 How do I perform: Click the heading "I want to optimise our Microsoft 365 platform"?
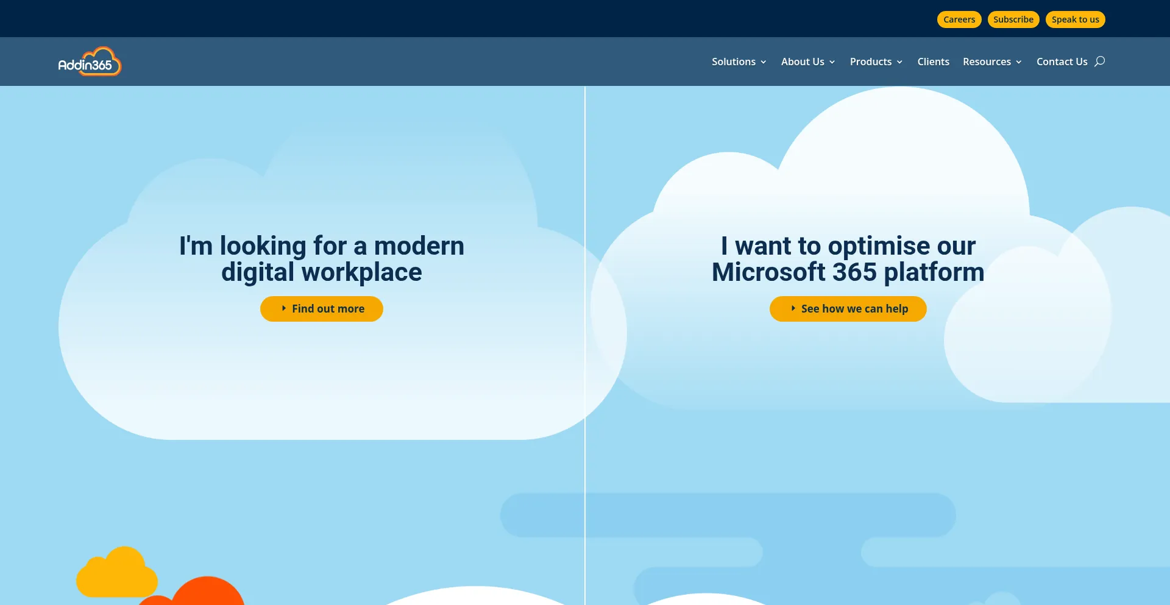(x=848, y=259)
